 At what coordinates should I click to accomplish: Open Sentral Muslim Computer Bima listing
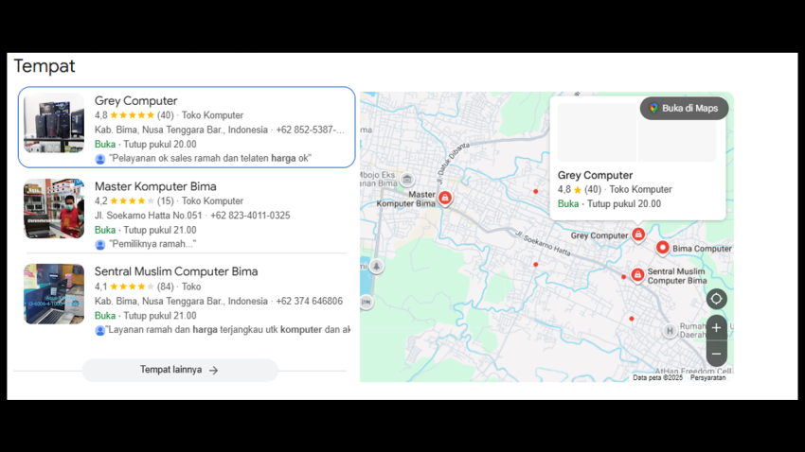[176, 271]
